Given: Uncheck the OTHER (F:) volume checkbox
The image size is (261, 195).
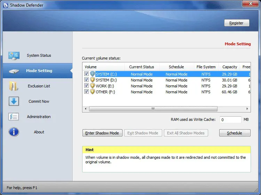Looking at the screenshot, I should (86, 92).
